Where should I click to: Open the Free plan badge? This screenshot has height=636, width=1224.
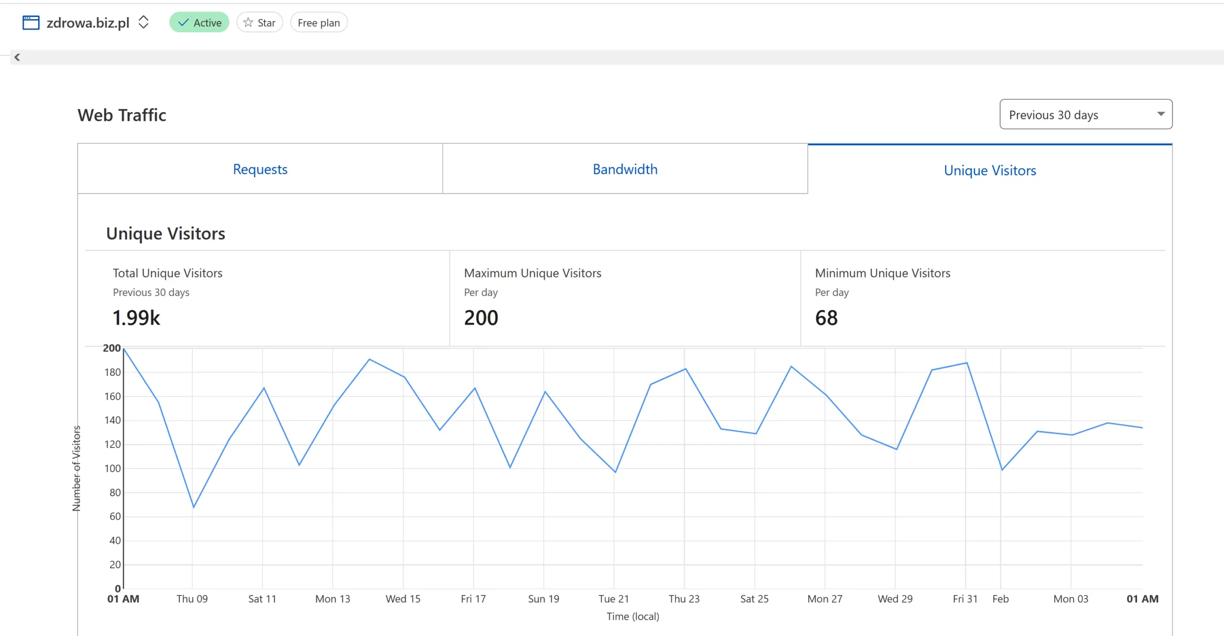(x=318, y=22)
